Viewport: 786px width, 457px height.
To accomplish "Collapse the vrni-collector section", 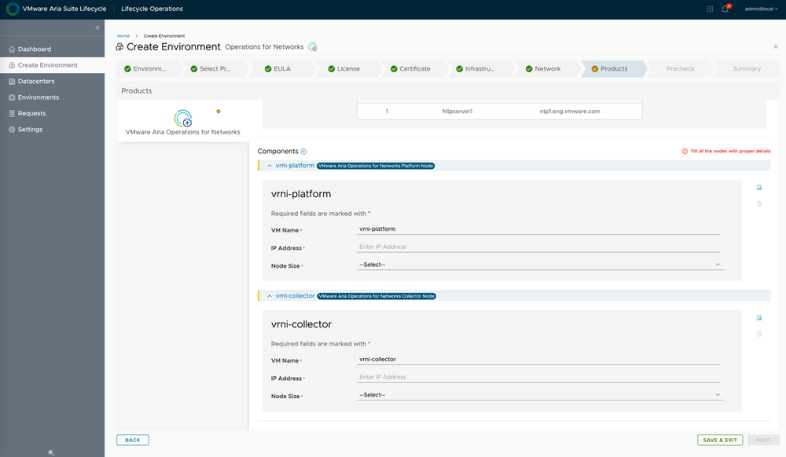I will (270, 296).
